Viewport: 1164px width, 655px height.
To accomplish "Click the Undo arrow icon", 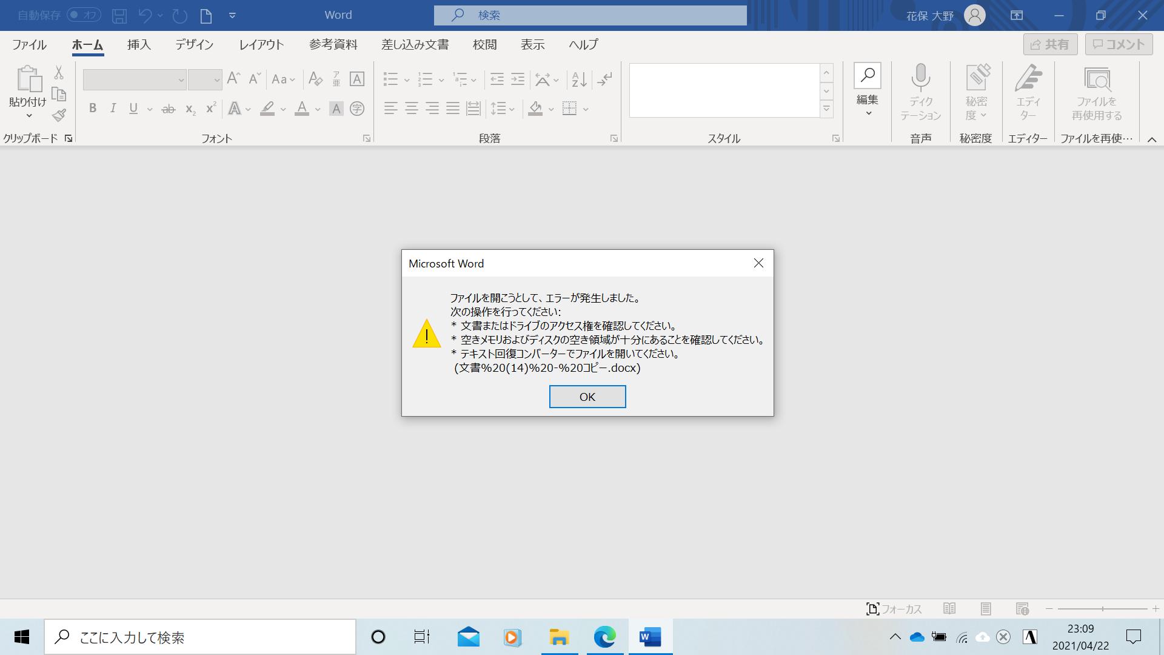I will [144, 16].
